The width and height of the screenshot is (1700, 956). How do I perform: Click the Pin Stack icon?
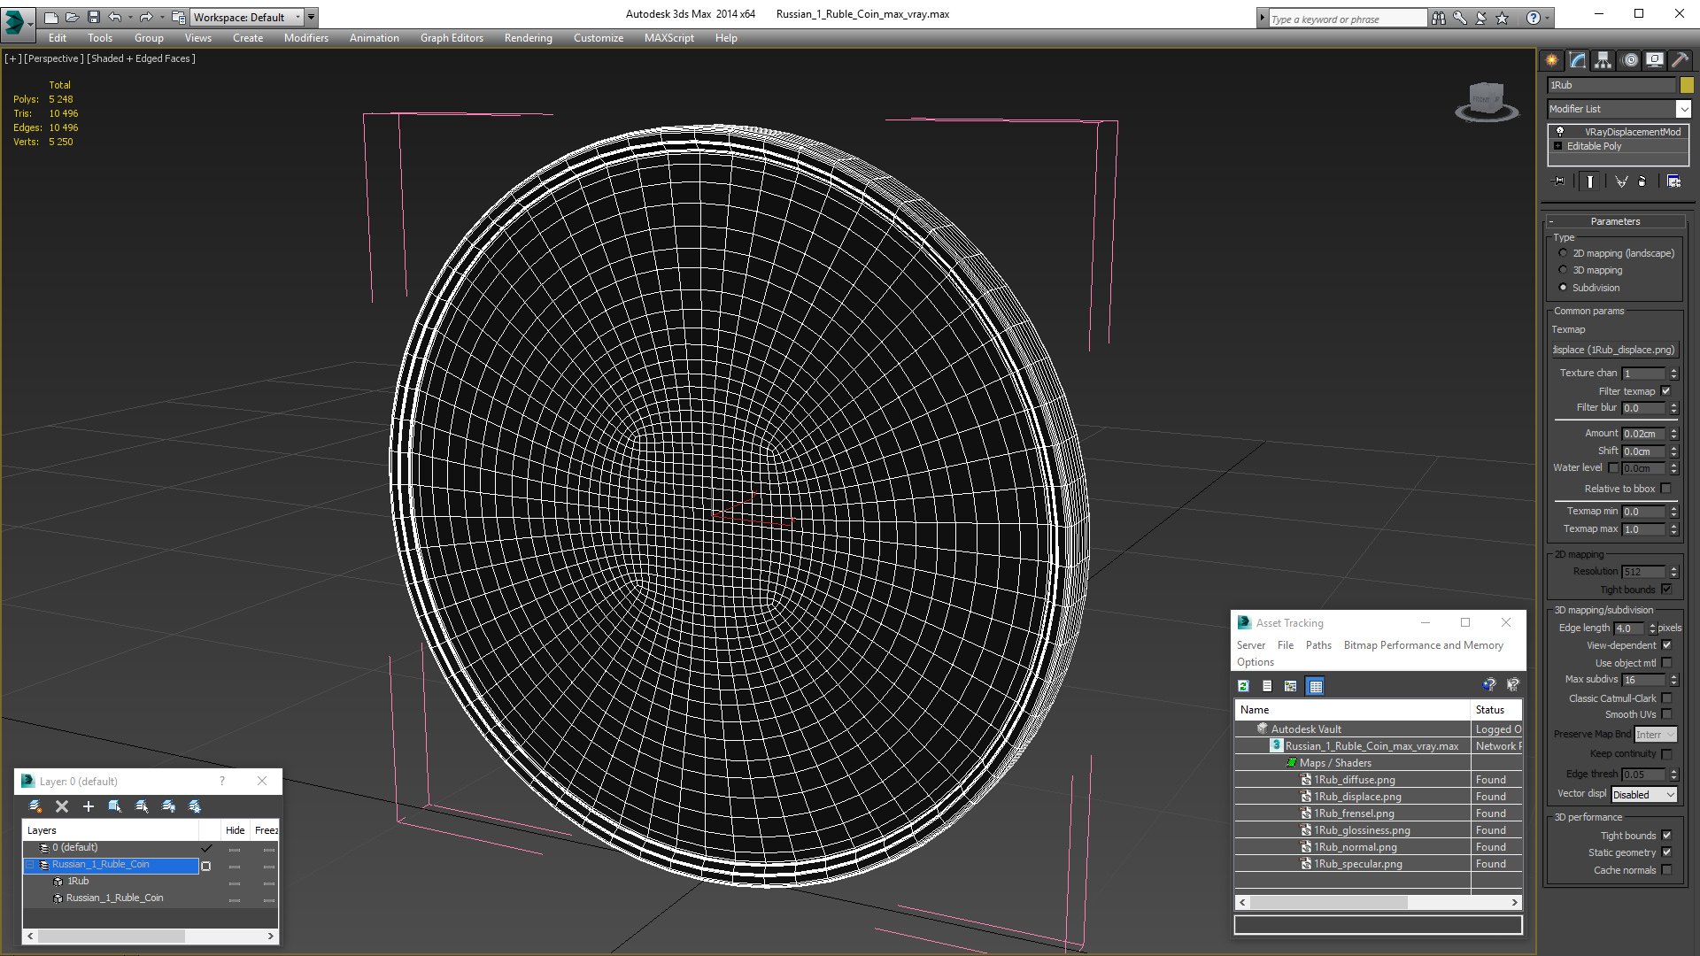1559,181
